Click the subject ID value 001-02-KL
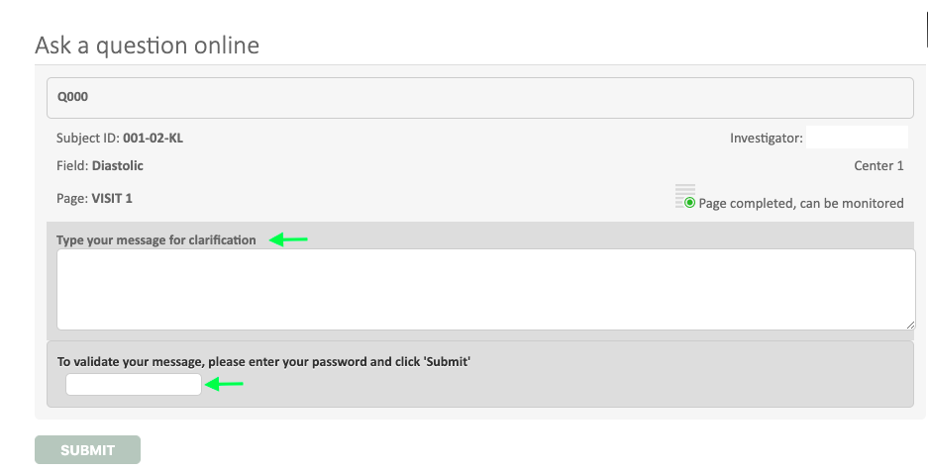 pos(153,139)
